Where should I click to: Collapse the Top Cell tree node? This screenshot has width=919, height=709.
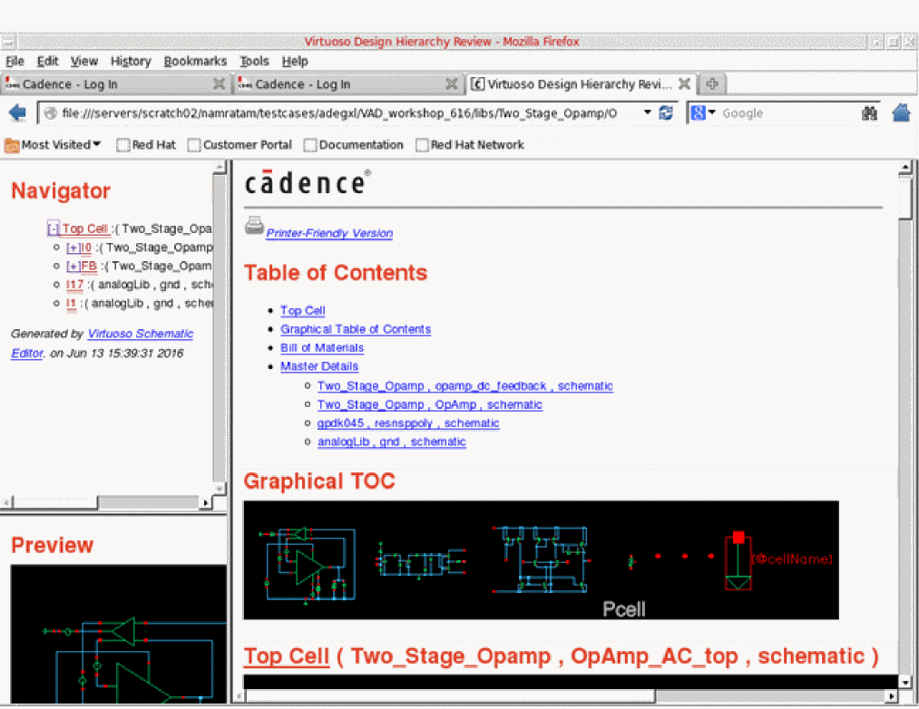(53, 229)
